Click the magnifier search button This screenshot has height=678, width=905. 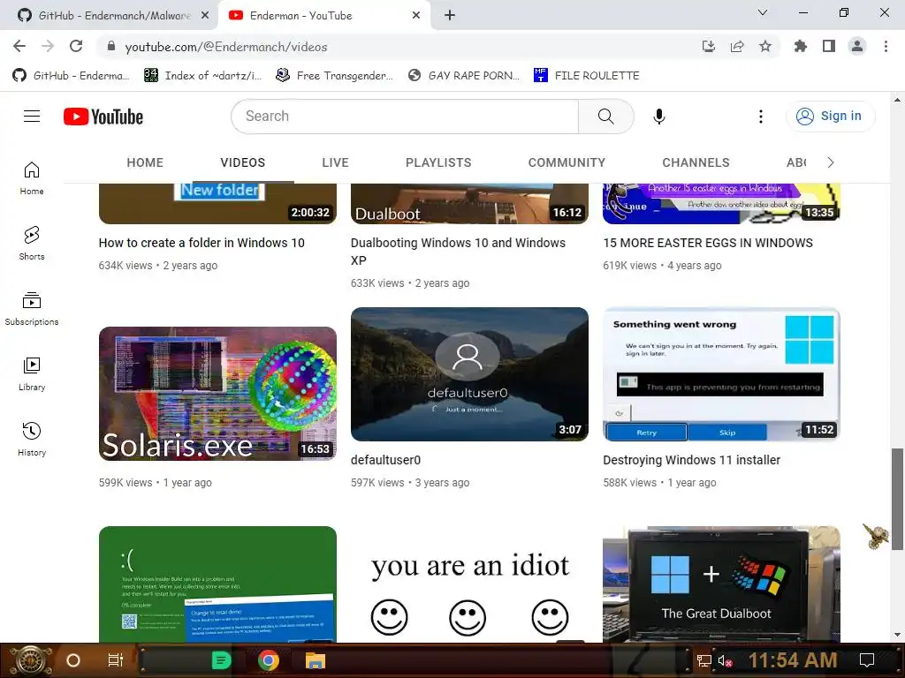(605, 117)
